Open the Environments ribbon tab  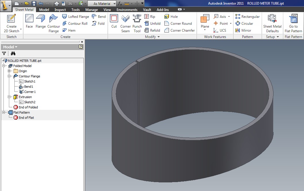(x=127, y=10)
